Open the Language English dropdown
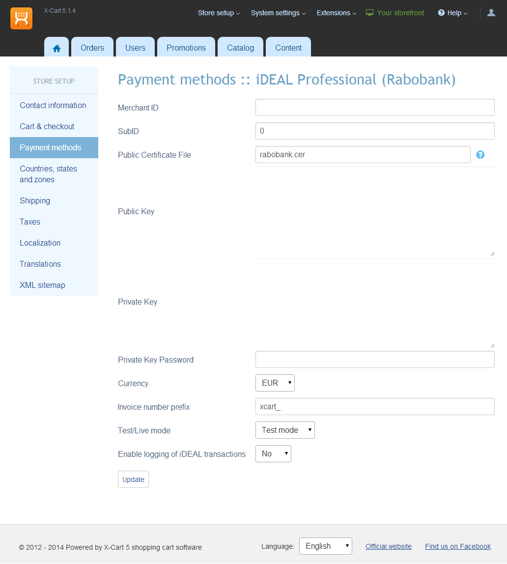The height and width of the screenshot is (564, 507). [x=326, y=546]
